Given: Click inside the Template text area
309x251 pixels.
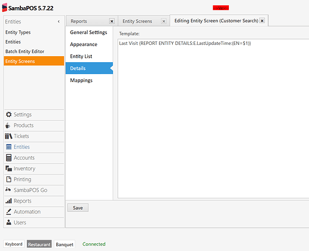Looking at the screenshot, I should point(213,119).
